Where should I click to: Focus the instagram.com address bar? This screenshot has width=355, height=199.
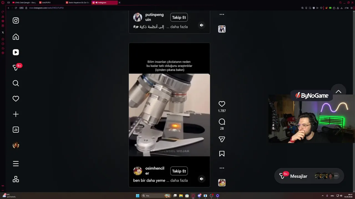tap(161, 8)
